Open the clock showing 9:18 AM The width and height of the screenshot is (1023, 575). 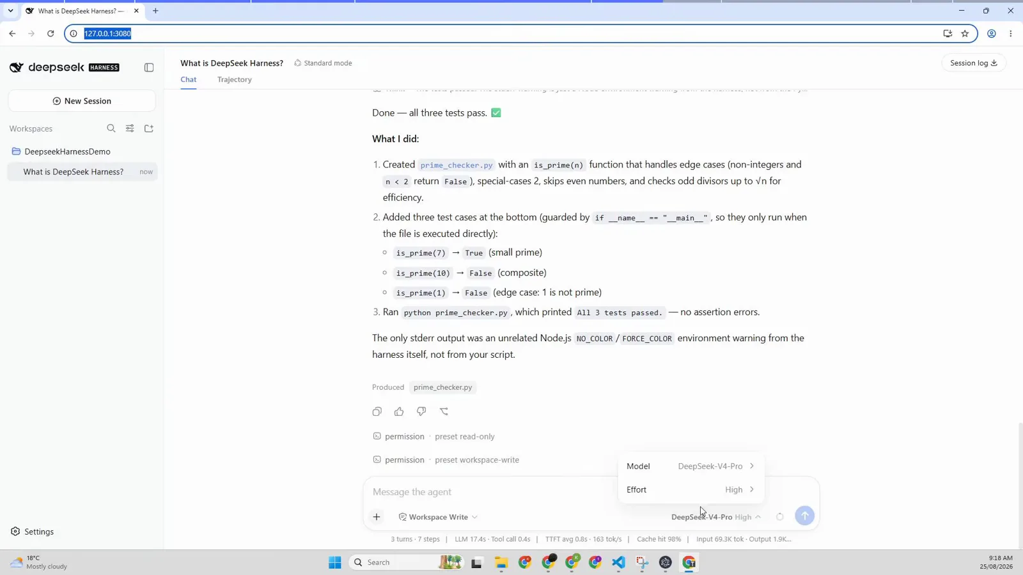996,562
